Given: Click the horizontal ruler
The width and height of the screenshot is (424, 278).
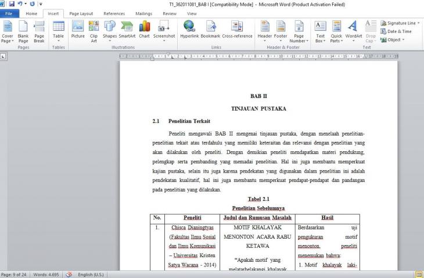Looking at the screenshot, I should tap(259, 56).
